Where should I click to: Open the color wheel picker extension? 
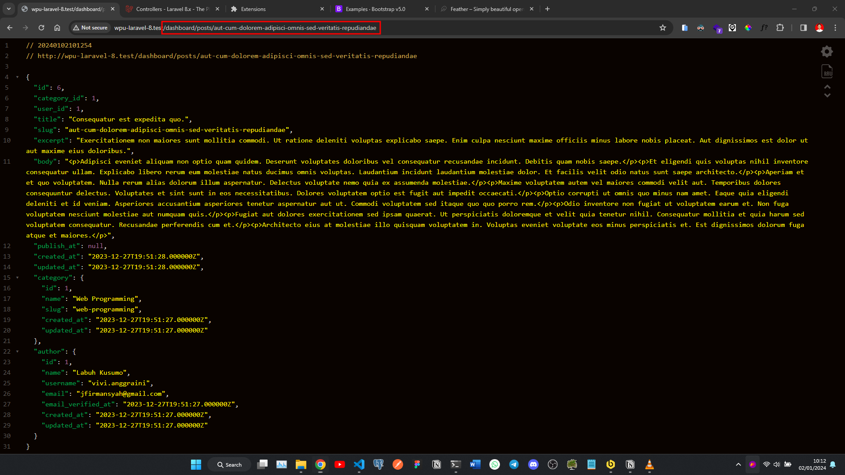pos(748,28)
